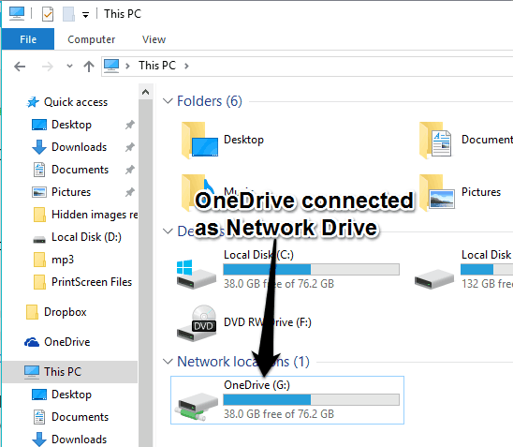Select the Documents folder icon in Folders
513x447 pixels.
436,141
